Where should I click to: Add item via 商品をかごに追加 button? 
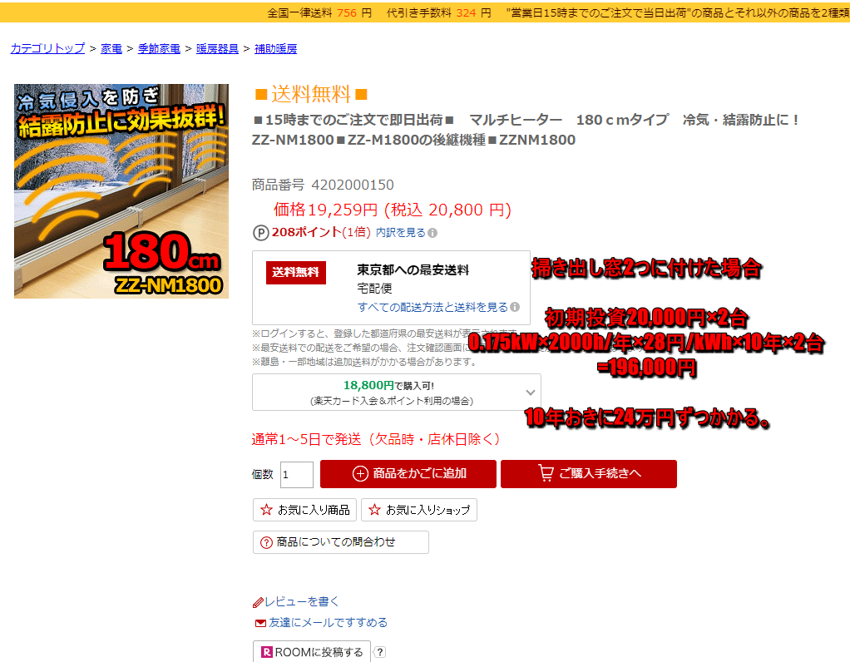[408, 474]
